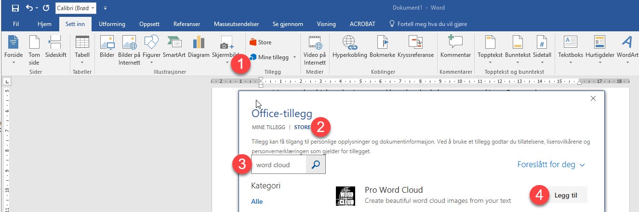Switch to the Visning tab

(x=326, y=24)
